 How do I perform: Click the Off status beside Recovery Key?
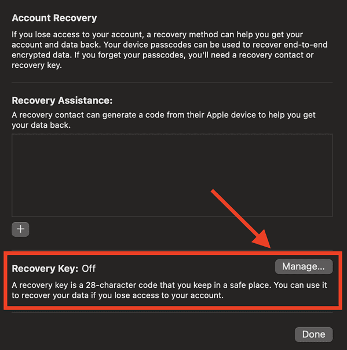89,269
